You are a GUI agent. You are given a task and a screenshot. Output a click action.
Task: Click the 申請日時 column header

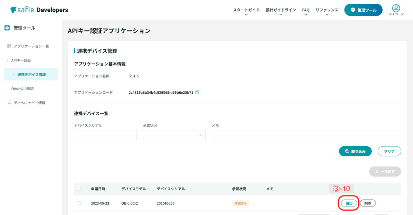tap(98, 189)
